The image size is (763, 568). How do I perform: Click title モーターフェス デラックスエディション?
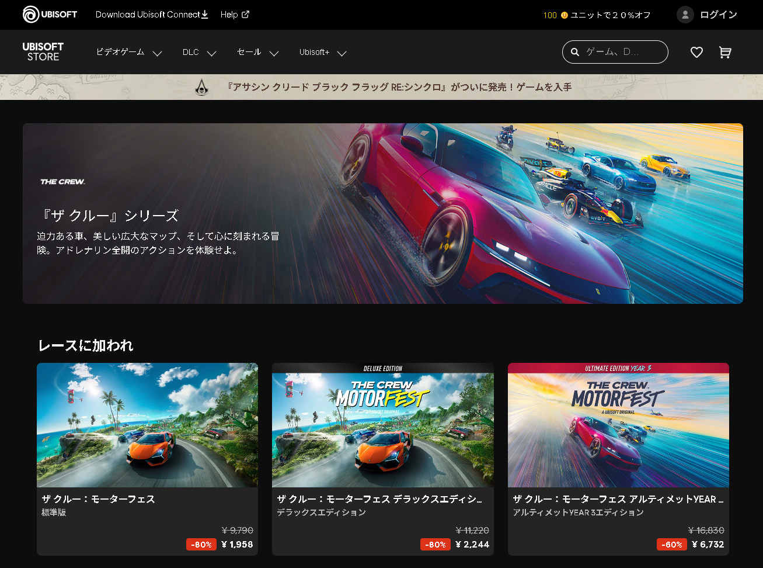[379, 499]
